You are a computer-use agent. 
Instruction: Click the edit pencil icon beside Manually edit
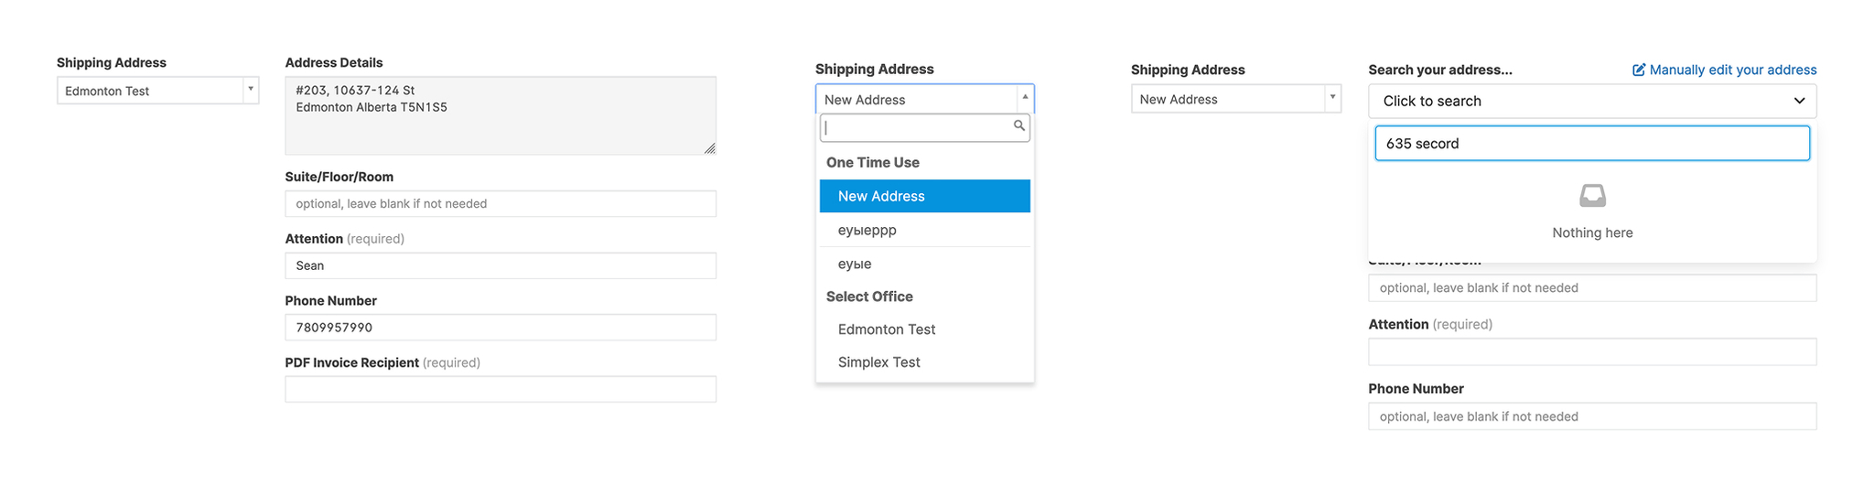tap(1639, 70)
